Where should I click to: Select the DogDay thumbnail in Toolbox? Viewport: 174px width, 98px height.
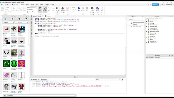(x=21, y=64)
